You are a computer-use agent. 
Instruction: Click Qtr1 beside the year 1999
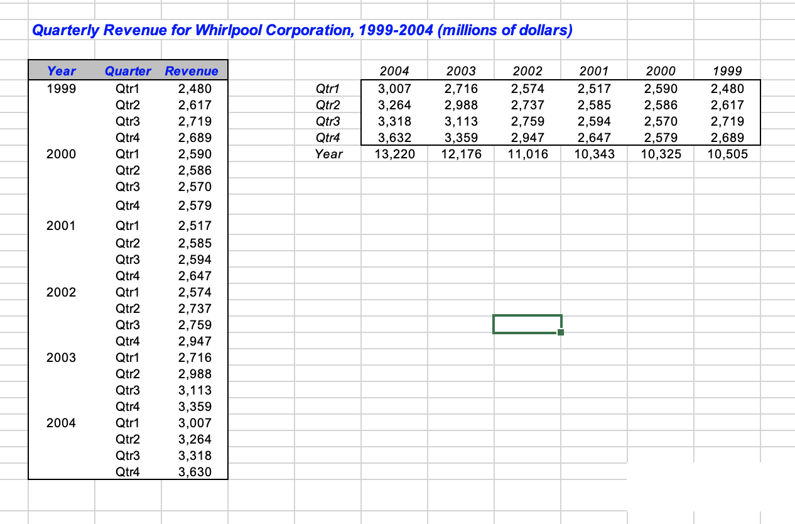pyautogui.click(x=128, y=89)
